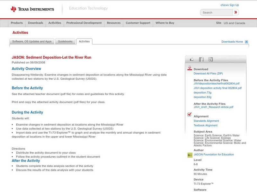Open the Resources menu
This screenshot has height=192, width=257.
click(x=114, y=23)
